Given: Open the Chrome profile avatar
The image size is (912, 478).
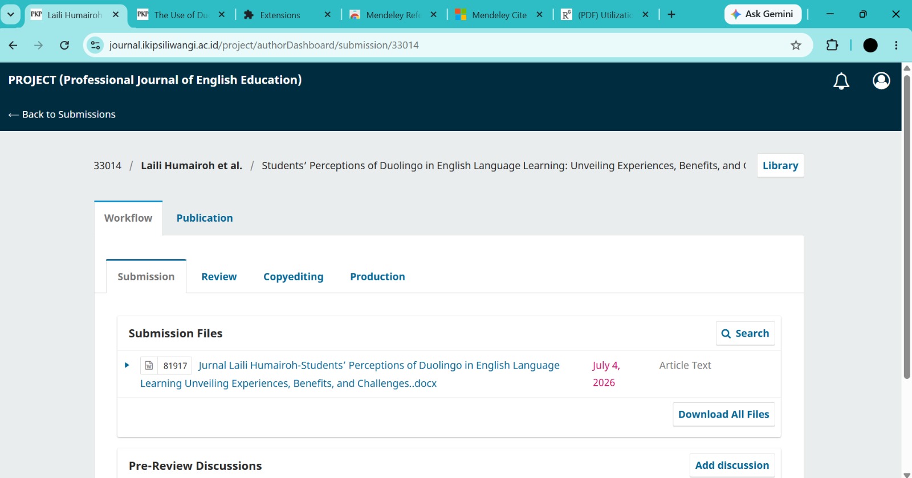Looking at the screenshot, I should pyautogui.click(x=870, y=45).
